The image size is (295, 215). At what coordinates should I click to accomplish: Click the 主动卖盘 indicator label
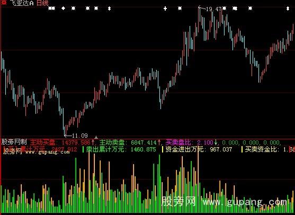[112, 142]
